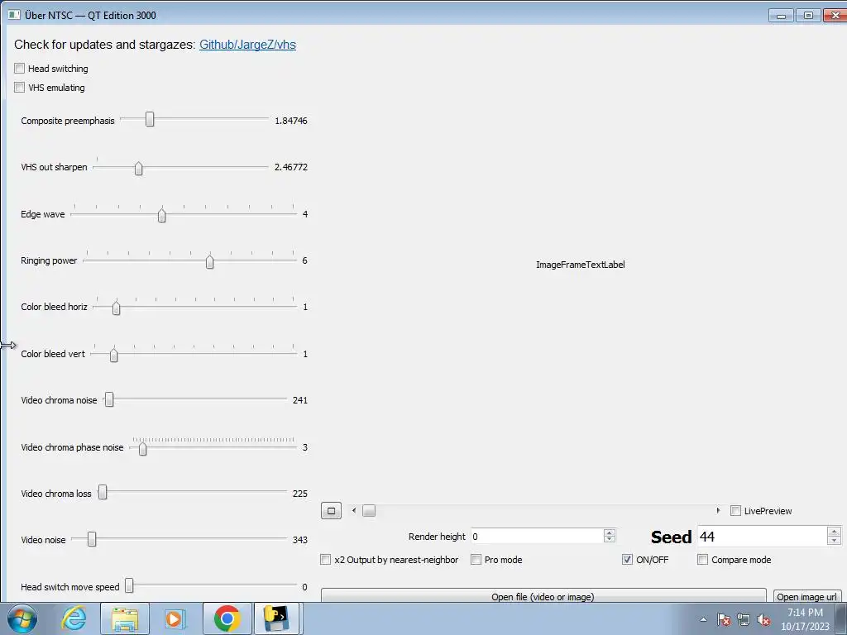The height and width of the screenshot is (635, 847).
Task: Open Windows Explorer from the taskbar
Action: pyautogui.click(x=125, y=618)
